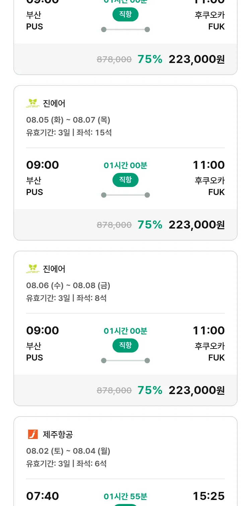This screenshot has height=506, width=251.
Task: Tap the orange Jeju Air logo icon
Action: (33, 434)
